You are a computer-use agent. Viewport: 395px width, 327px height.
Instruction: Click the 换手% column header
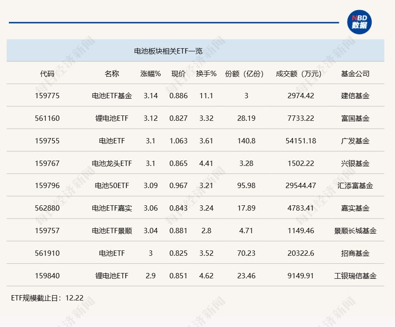(x=206, y=74)
